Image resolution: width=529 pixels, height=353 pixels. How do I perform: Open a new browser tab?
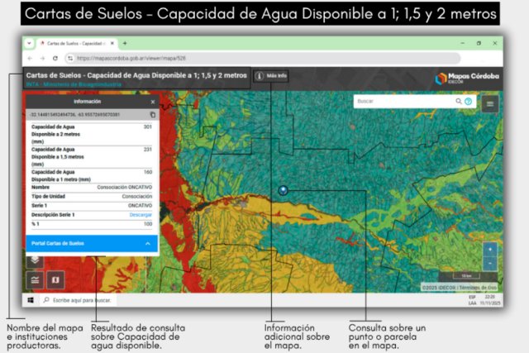click(125, 43)
